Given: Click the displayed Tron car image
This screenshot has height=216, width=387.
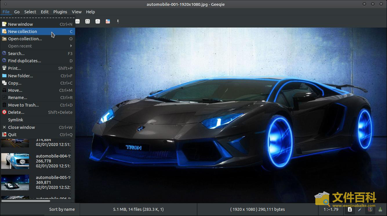Looking at the screenshot, I should (x=231, y=115).
